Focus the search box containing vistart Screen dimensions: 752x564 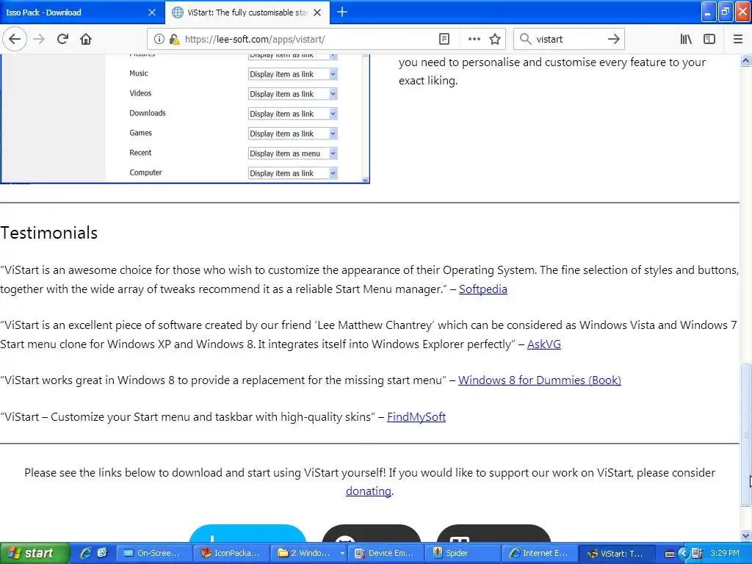click(x=568, y=40)
